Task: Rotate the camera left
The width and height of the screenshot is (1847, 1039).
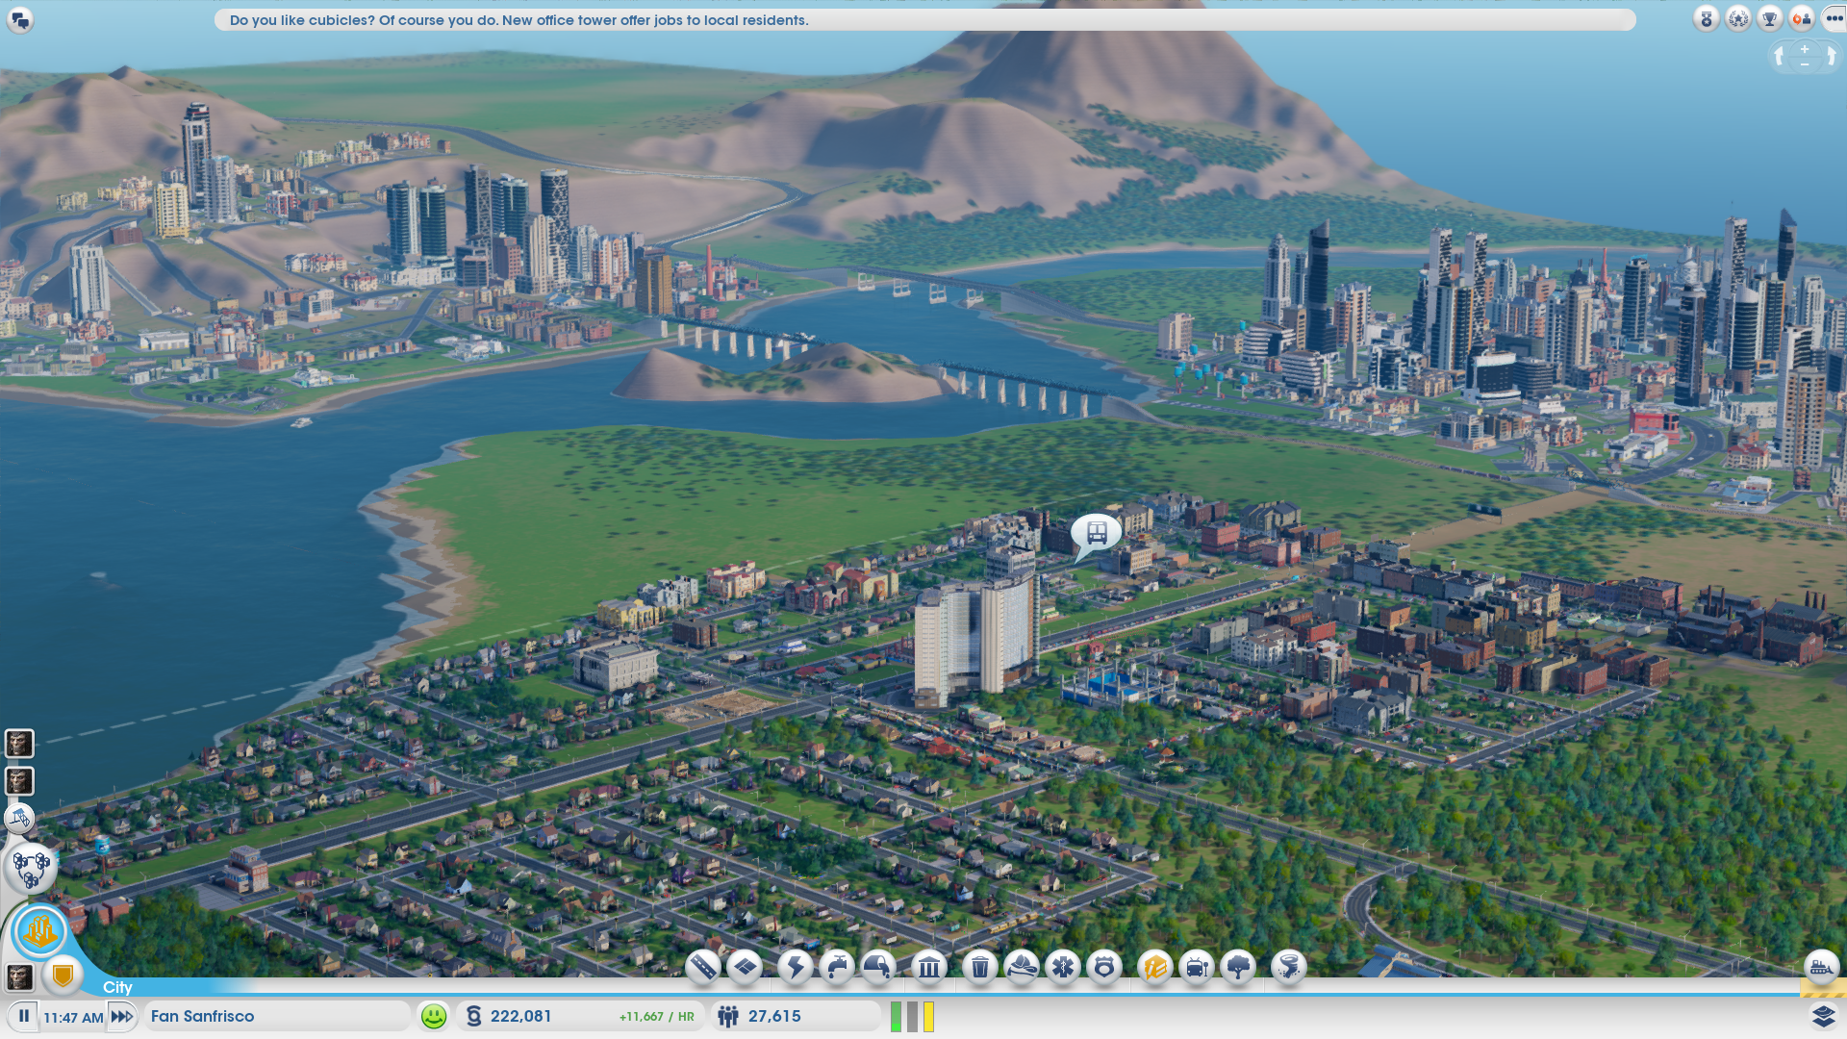Action: point(1779,57)
